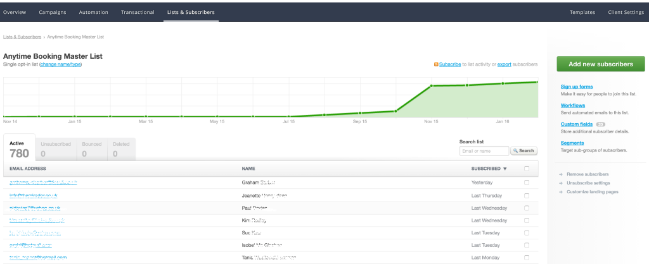This screenshot has width=649, height=264.
Task: Toggle the select-all checkbox in table header
Action: click(527, 168)
